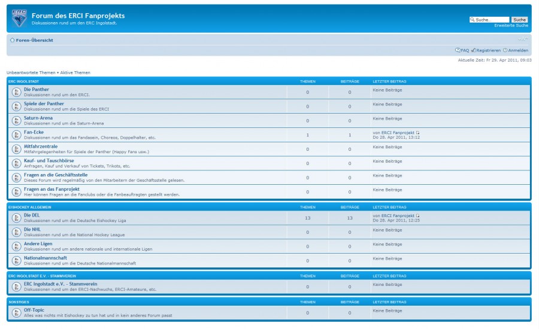Click forum icon beside Die DEL
The width and height of the screenshot is (539, 329).
(16, 218)
